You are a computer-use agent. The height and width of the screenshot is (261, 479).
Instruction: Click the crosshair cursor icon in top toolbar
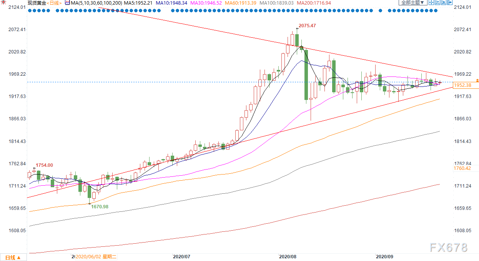point(431,2)
